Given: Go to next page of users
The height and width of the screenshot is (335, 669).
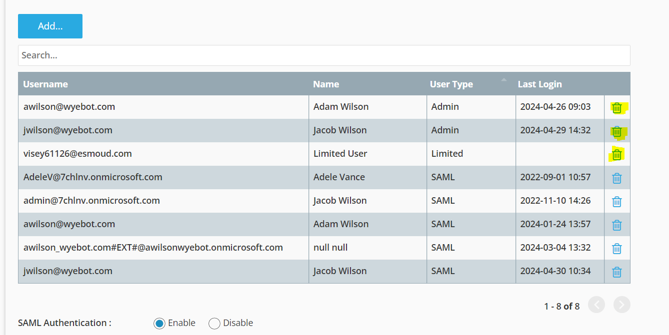Looking at the screenshot, I should pyautogui.click(x=621, y=305).
